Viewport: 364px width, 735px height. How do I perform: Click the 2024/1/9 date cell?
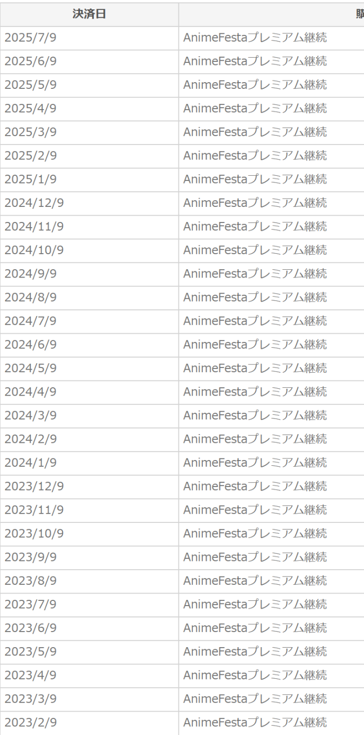point(31,462)
